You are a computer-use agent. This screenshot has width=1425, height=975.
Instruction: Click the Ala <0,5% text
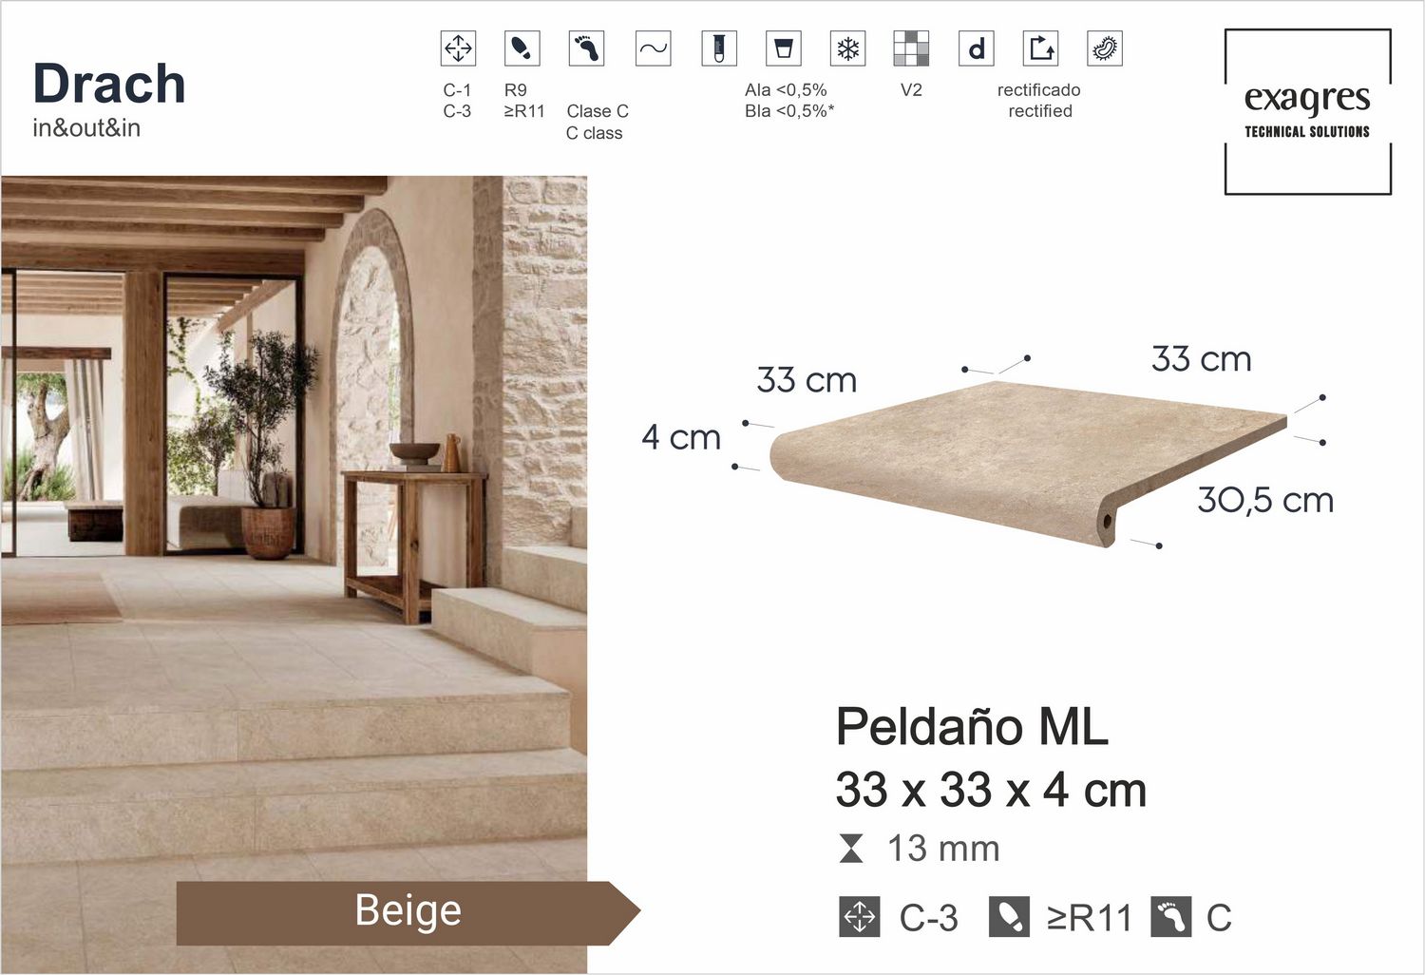click(786, 90)
